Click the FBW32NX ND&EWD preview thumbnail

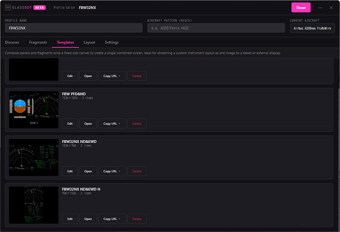point(34,157)
